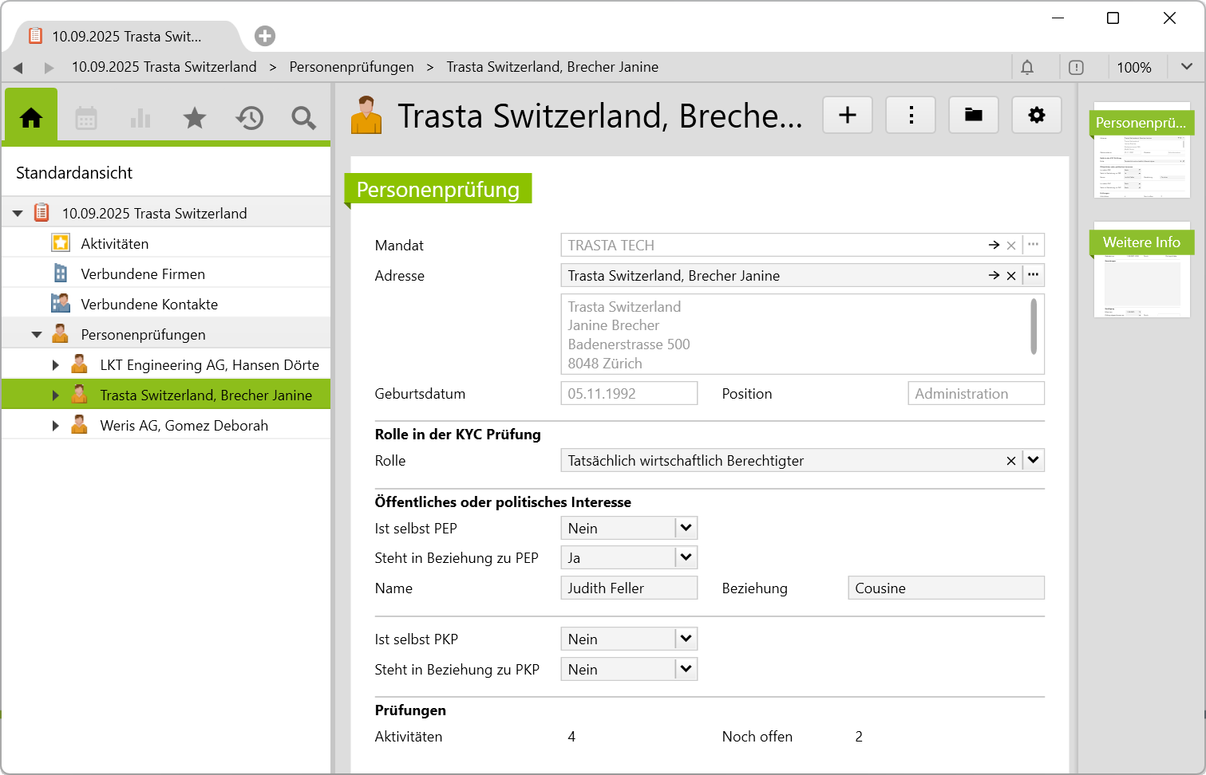Open the home view in sidebar
This screenshot has width=1206, height=775.
click(x=31, y=118)
